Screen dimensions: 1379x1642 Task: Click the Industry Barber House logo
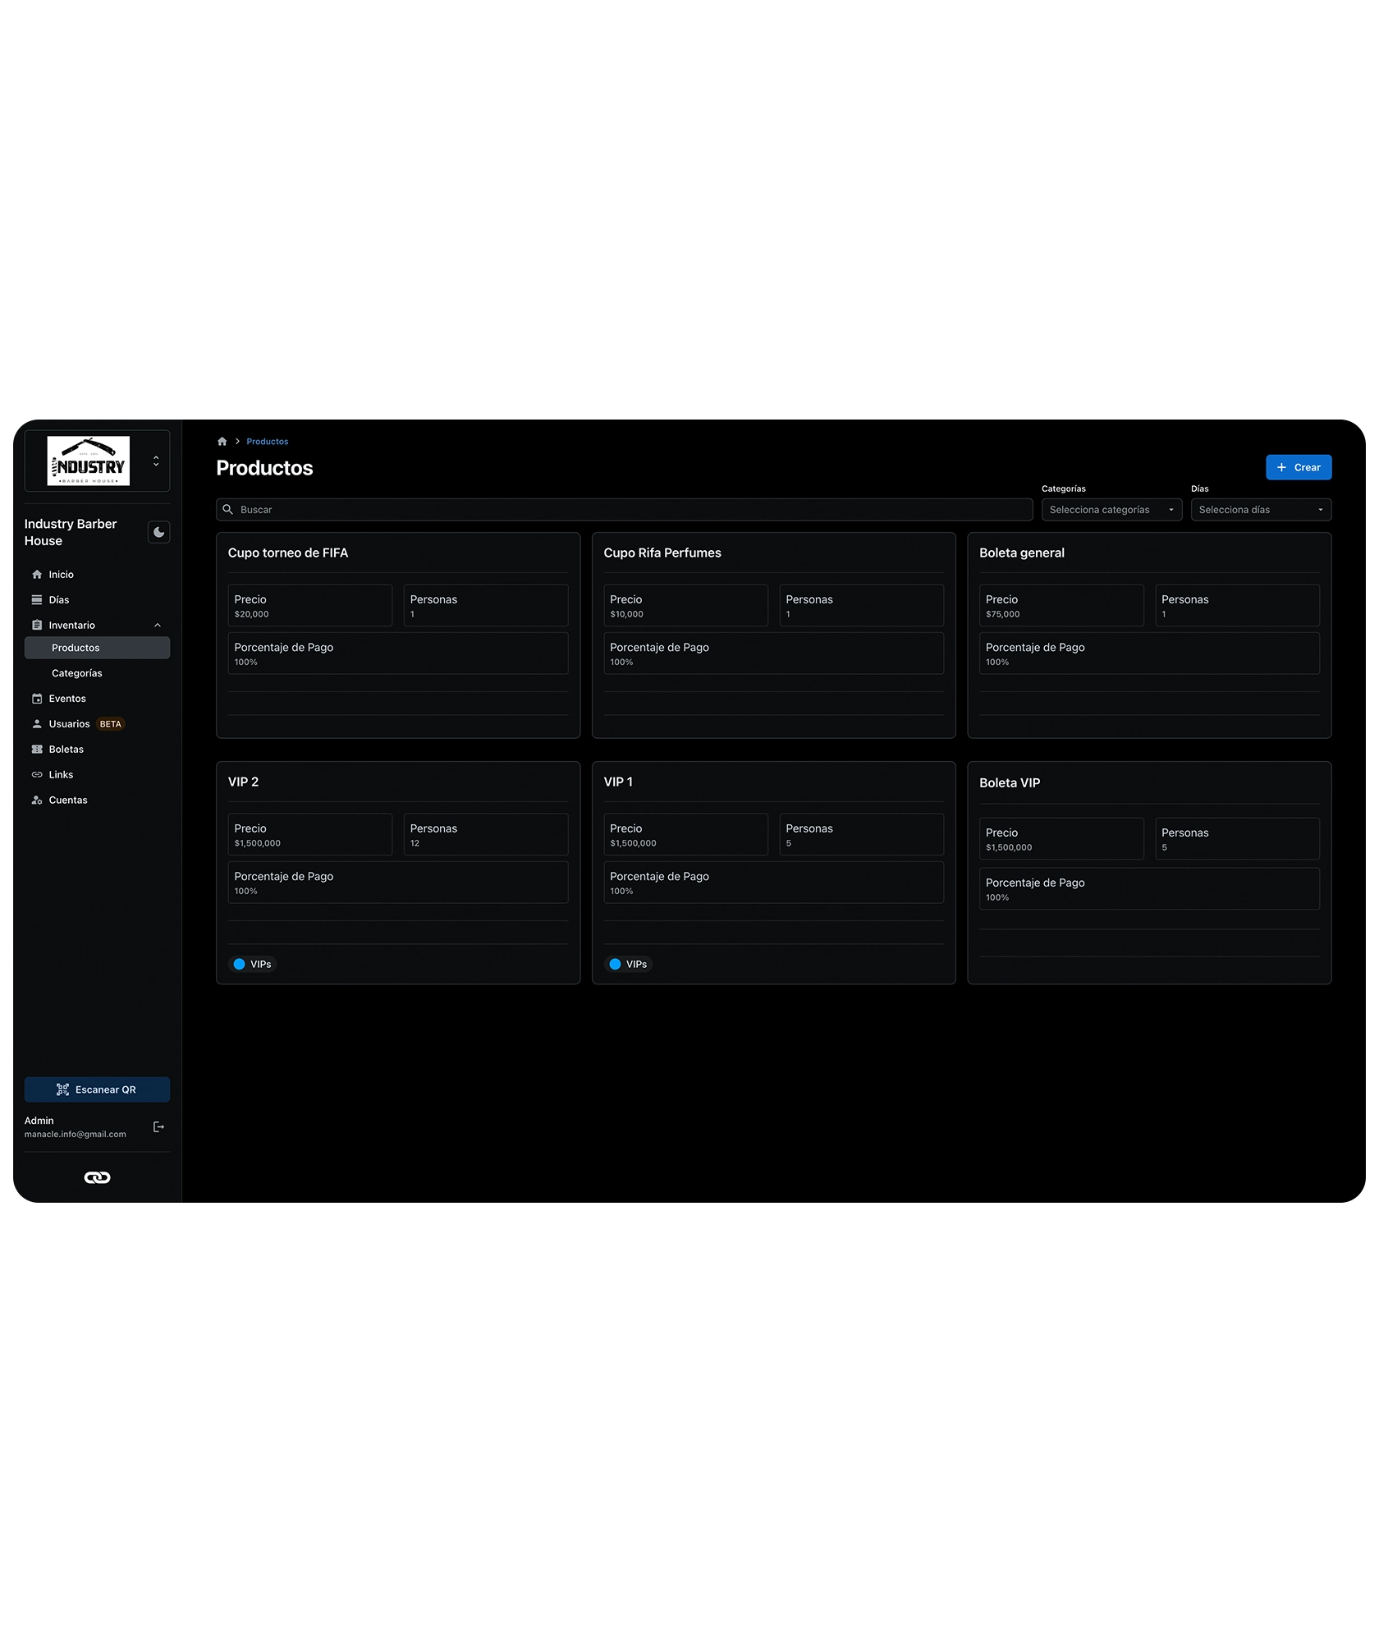click(x=89, y=461)
